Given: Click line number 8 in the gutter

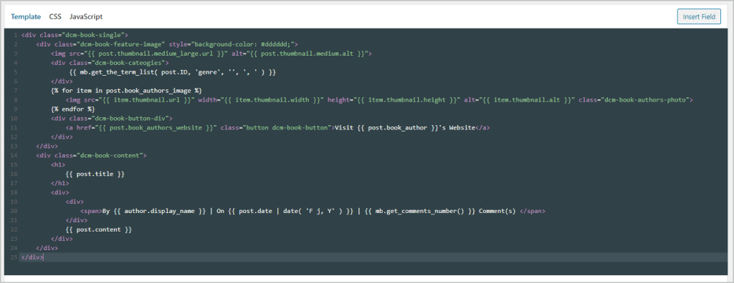Looking at the screenshot, I should point(16,99).
